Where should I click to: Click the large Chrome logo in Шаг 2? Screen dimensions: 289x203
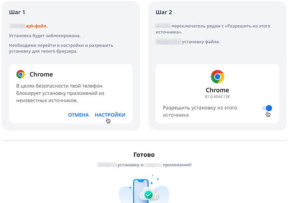(x=217, y=76)
